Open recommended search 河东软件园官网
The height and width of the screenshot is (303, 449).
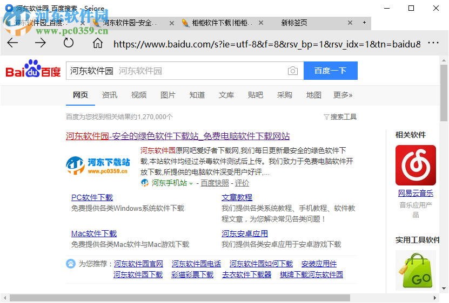click(x=138, y=264)
